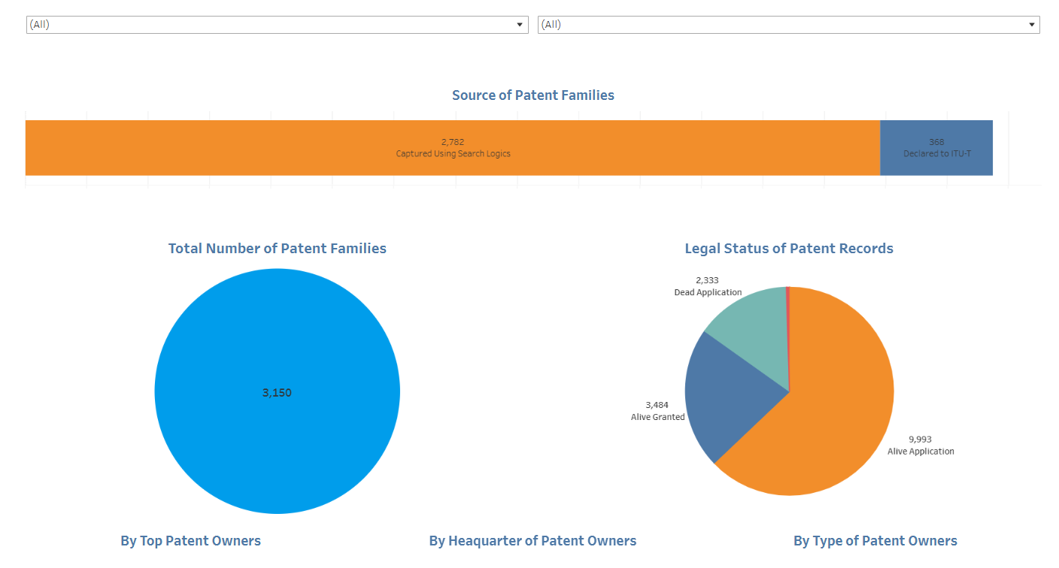The height and width of the screenshot is (568, 1059).
Task: Click the '9,993' Alive Application value label
Action: pos(921,440)
